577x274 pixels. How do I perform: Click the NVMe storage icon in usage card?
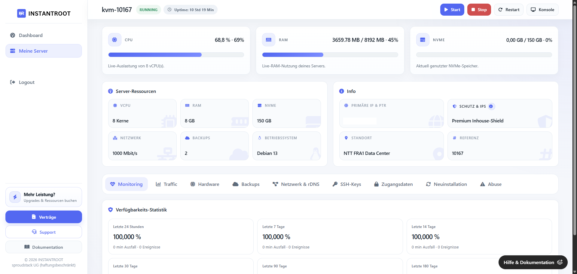coord(423,40)
